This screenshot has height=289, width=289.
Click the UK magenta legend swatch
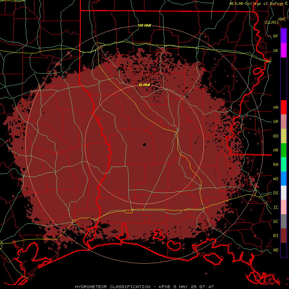pyautogui.click(x=284, y=50)
